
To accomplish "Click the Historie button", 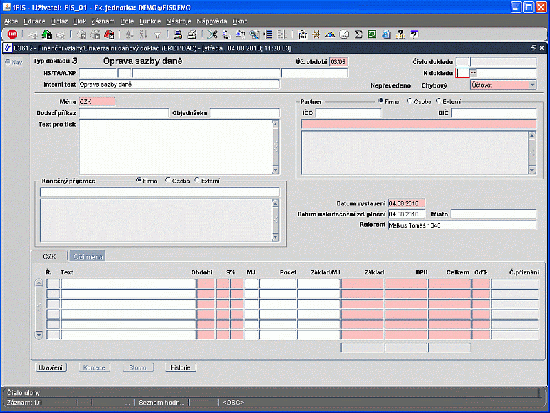I will [x=181, y=367].
